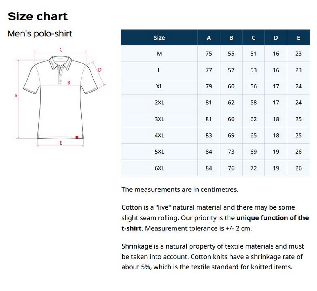This screenshot has width=317, height=291.
Task: Click the letter C above the shirt diagram
Action: pyautogui.click(x=61, y=49)
